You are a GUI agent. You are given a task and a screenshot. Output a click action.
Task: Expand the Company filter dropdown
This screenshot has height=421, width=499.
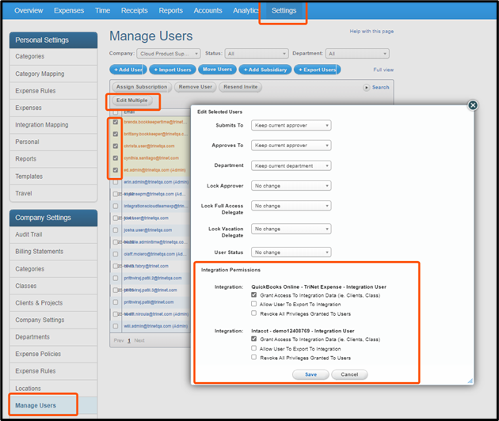167,54
